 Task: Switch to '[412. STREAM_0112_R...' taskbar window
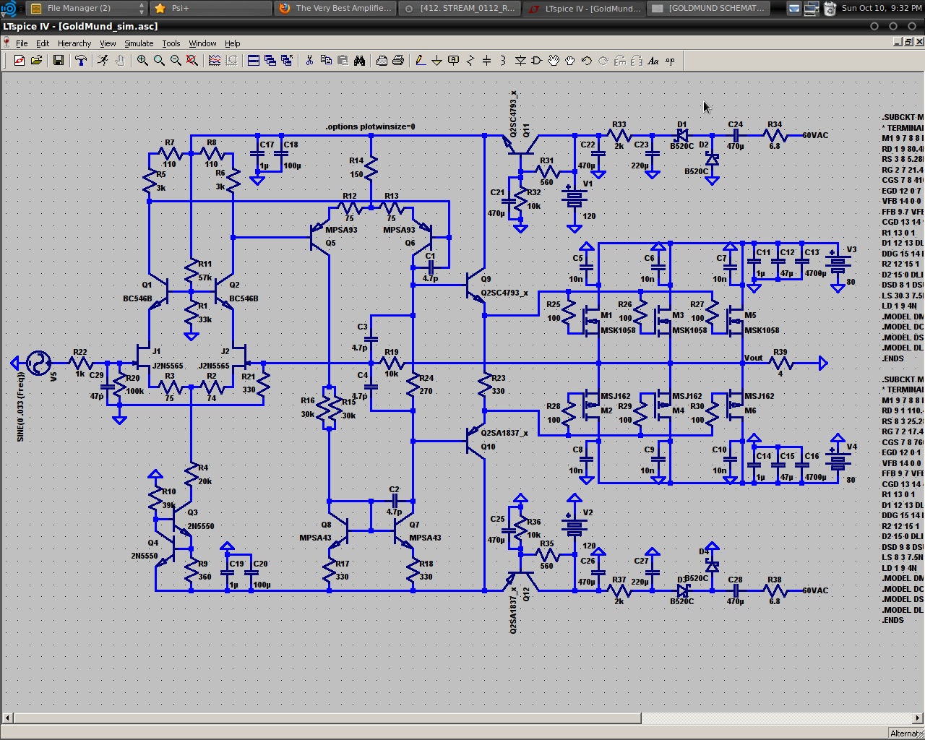(460, 8)
